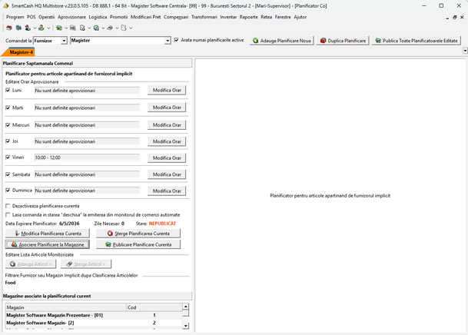Expand the Magister supplier combo box
The height and width of the screenshot is (335, 468).
click(168, 41)
